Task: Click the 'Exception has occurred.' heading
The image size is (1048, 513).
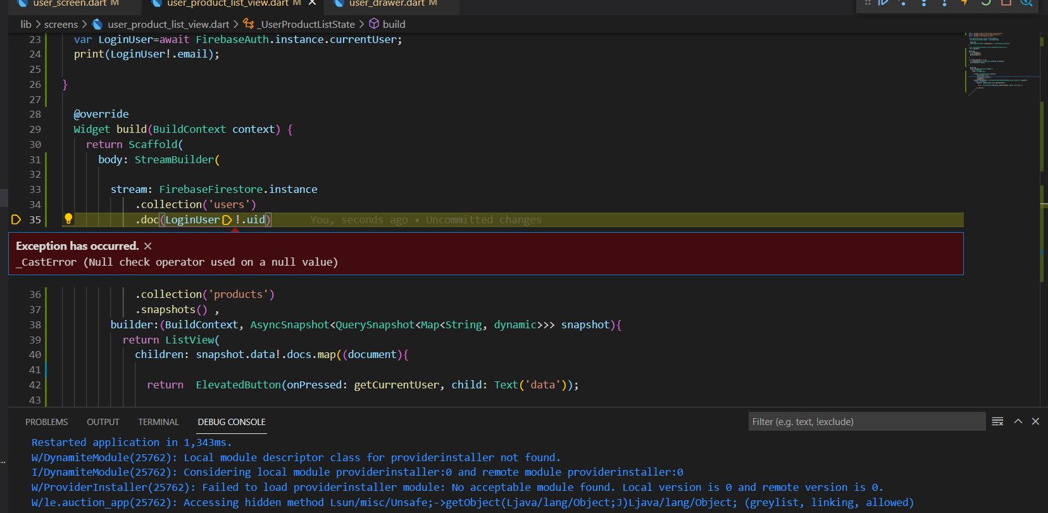Action: click(77, 246)
